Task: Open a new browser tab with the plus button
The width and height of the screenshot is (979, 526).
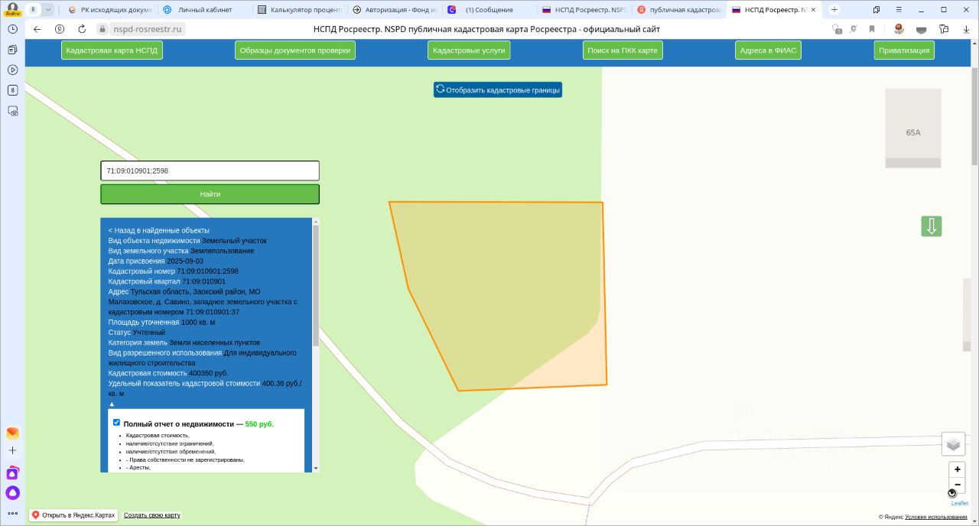Action: coord(834,10)
